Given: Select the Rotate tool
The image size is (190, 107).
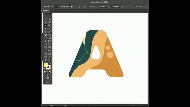Looking at the screenshot, I should click(45, 38).
